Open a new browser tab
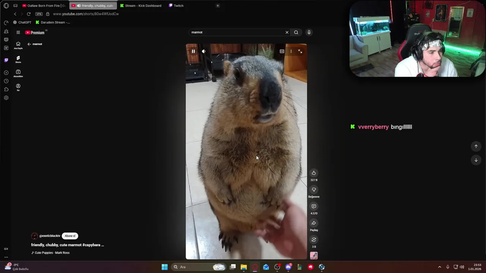Screen dimensions: 486x273 point(218,6)
